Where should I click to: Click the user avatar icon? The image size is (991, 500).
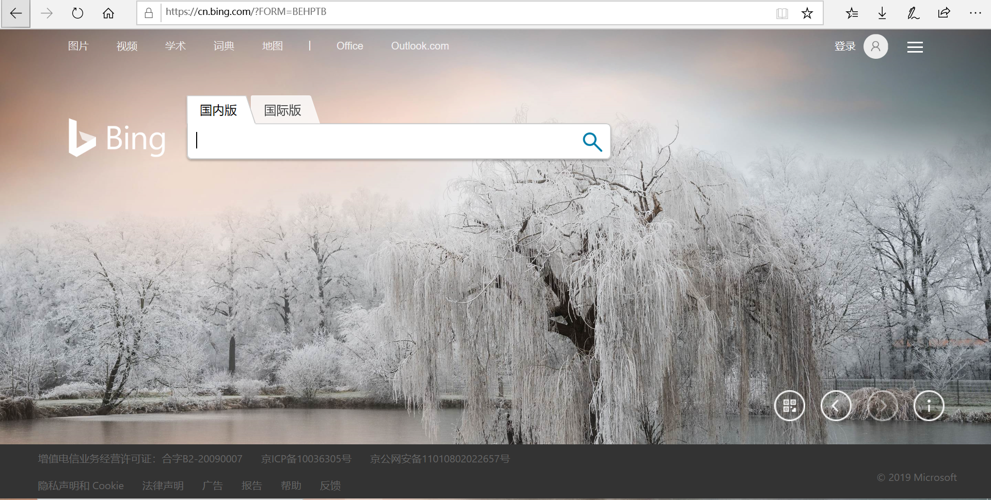876,46
